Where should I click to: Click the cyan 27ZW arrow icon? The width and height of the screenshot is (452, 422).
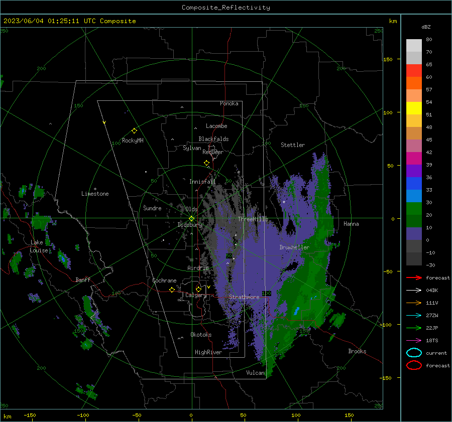[414, 316]
